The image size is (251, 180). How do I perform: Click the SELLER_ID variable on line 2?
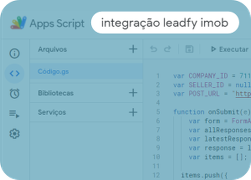click(206, 85)
